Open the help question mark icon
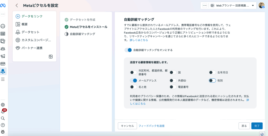Image resolution: width=268 pixels, height=136 pixels. (x=3, y=125)
